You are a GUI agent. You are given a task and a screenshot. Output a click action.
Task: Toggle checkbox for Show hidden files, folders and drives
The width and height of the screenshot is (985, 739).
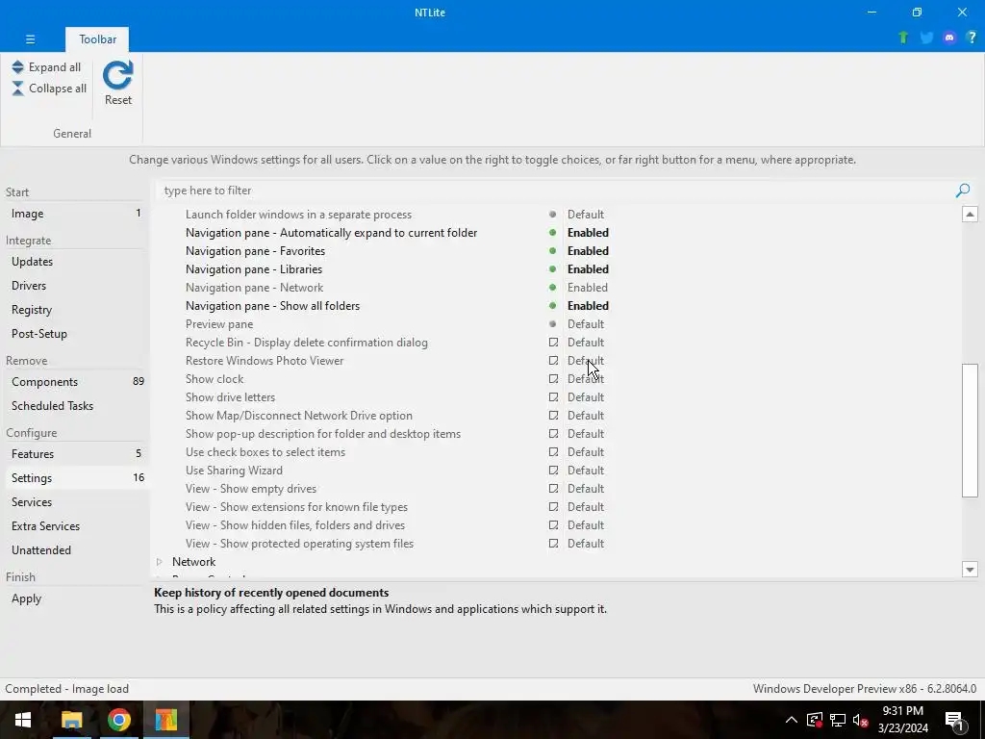(553, 524)
